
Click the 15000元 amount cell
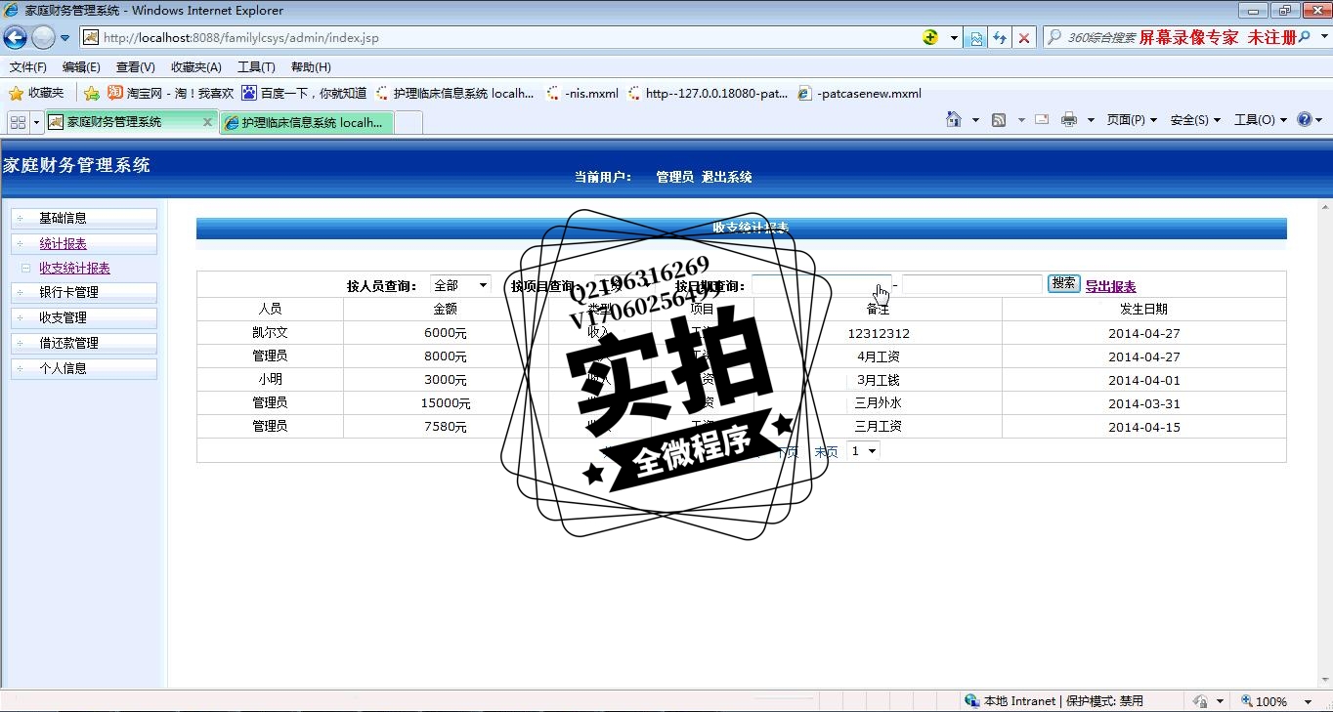tap(445, 403)
